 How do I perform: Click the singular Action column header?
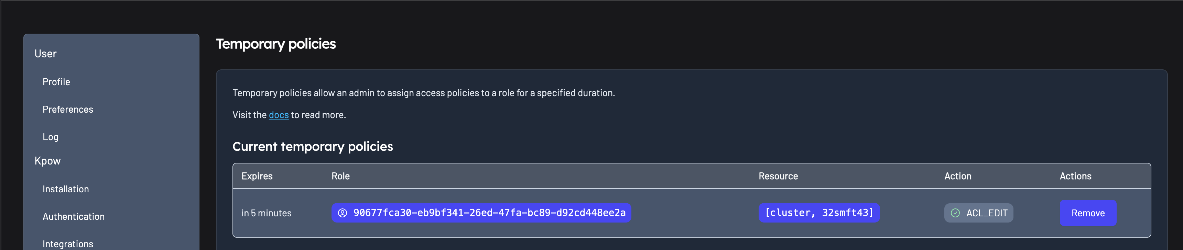[957, 176]
